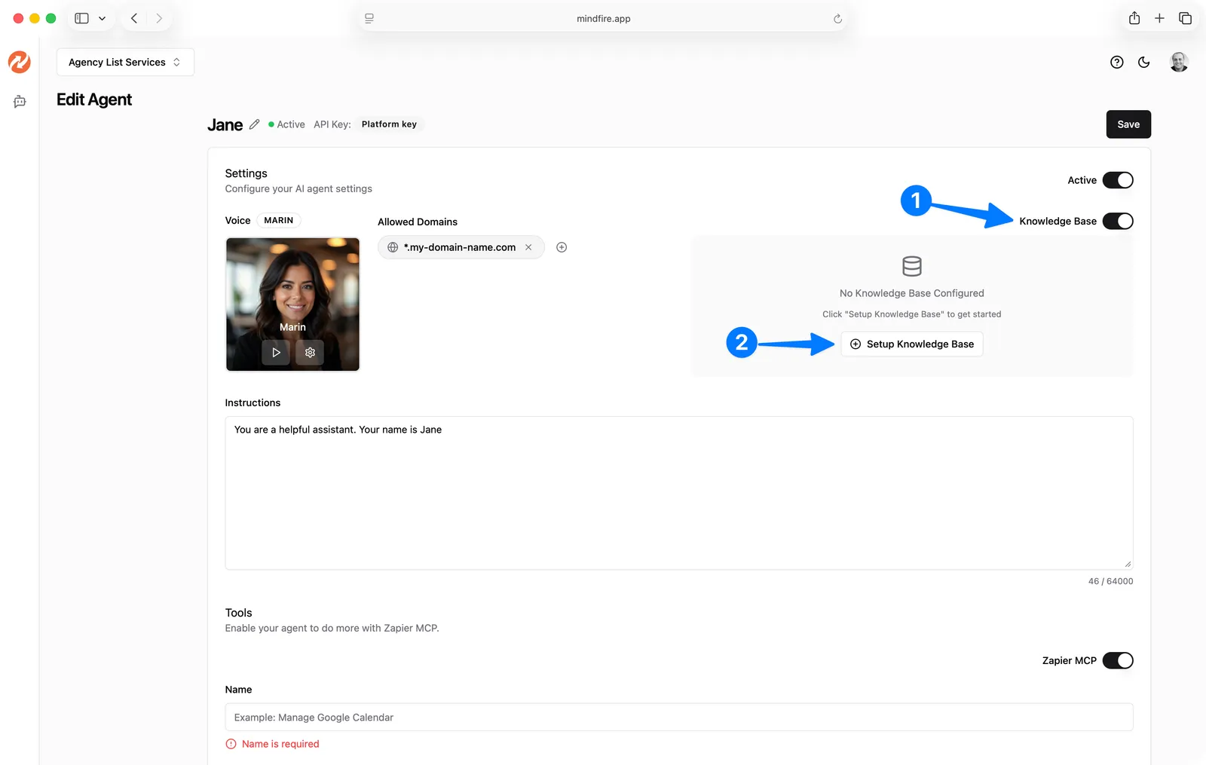1206x765 pixels.
Task: Open the help question mark icon
Action: pyautogui.click(x=1117, y=63)
